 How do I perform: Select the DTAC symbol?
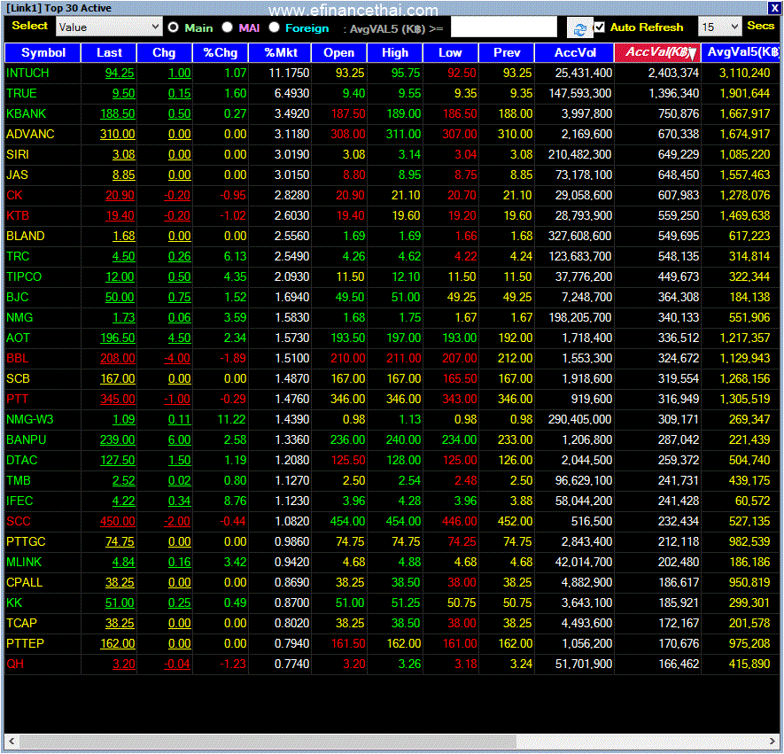(21, 461)
